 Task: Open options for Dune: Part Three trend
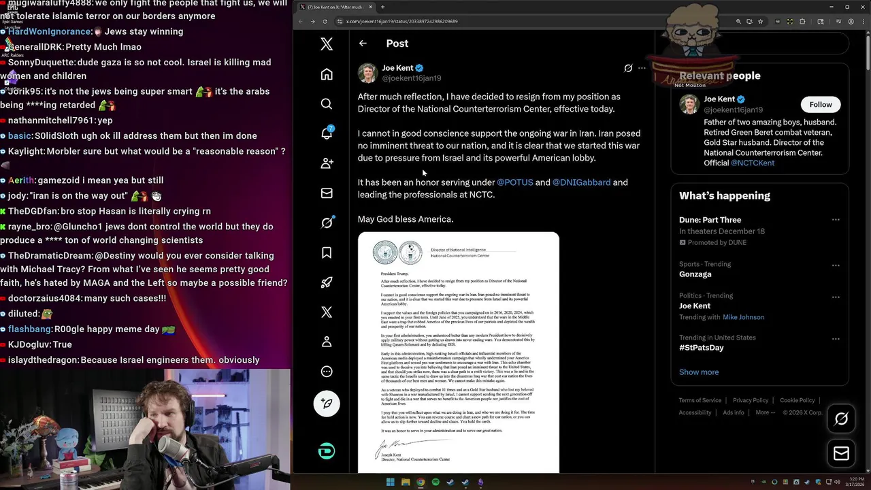tap(836, 220)
